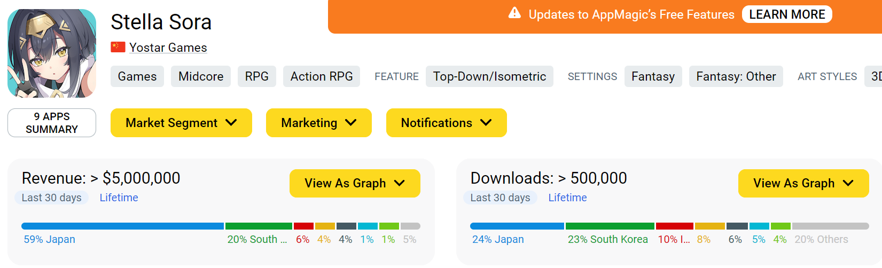Screen dimensions: 882x268
Task: Click the Stella Sora app icon
Action: [52, 53]
